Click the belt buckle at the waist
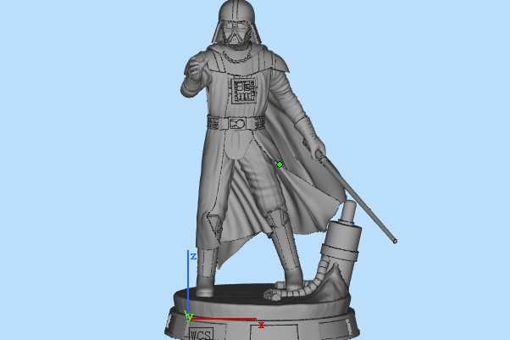The height and width of the screenshot is (340, 510). point(238,123)
